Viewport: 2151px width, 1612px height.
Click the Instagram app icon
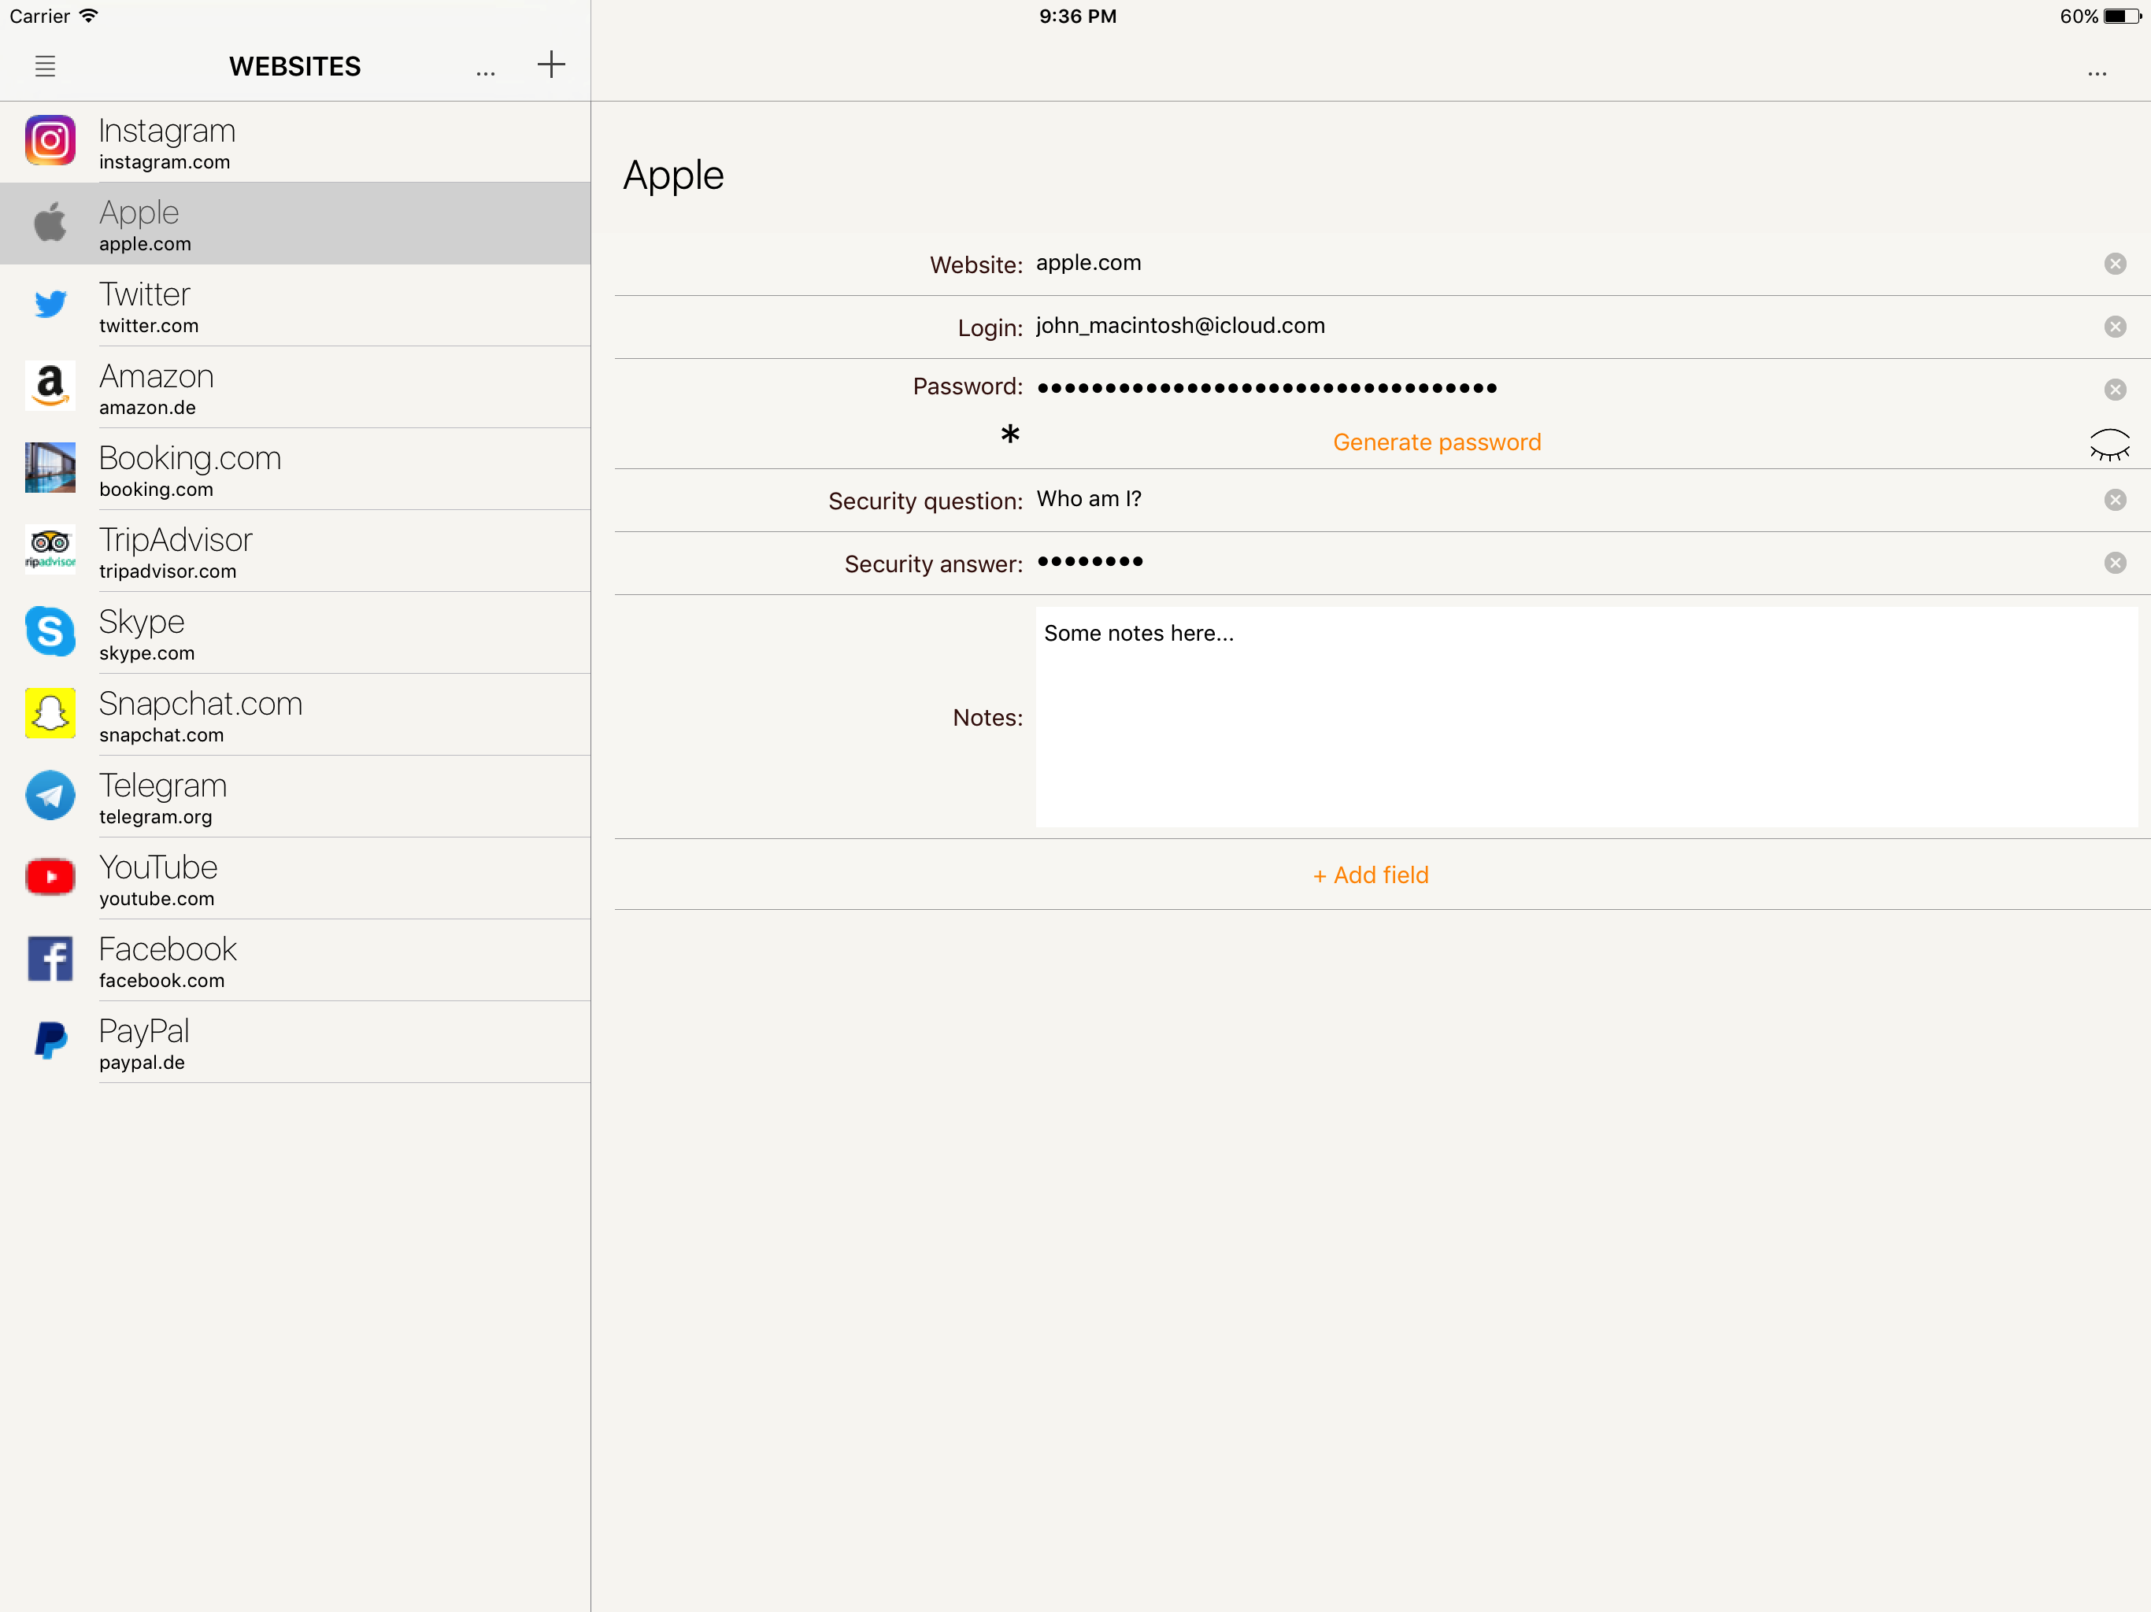tap(50, 140)
